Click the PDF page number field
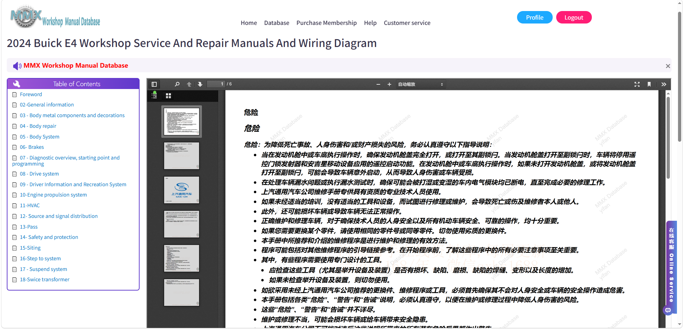This screenshot has width=683, height=329. (x=216, y=84)
